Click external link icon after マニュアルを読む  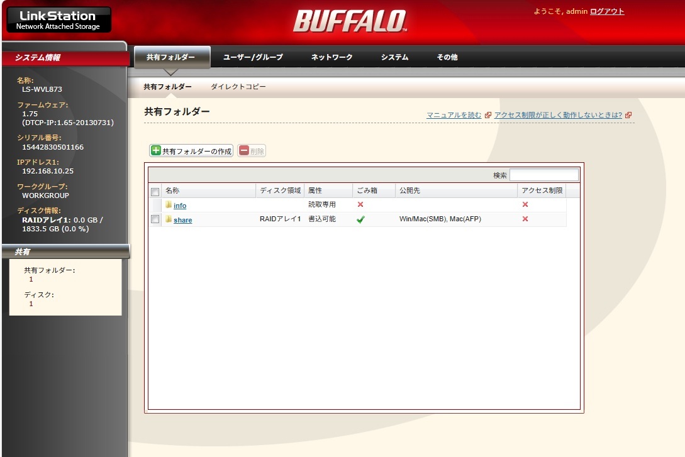click(488, 115)
